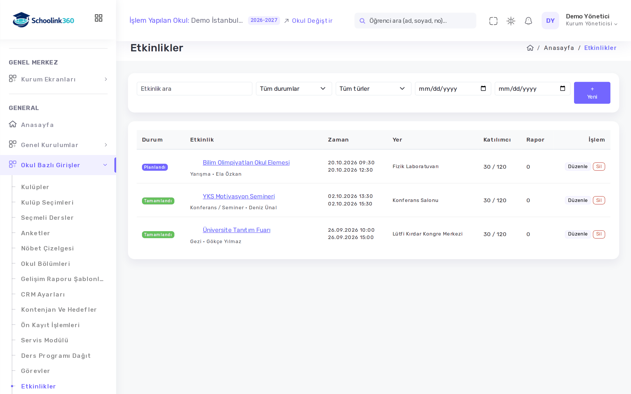The width and height of the screenshot is (631, 394).
Task: Expand Kurum Ekranları chevron
Action: click(x=106, y=79)
